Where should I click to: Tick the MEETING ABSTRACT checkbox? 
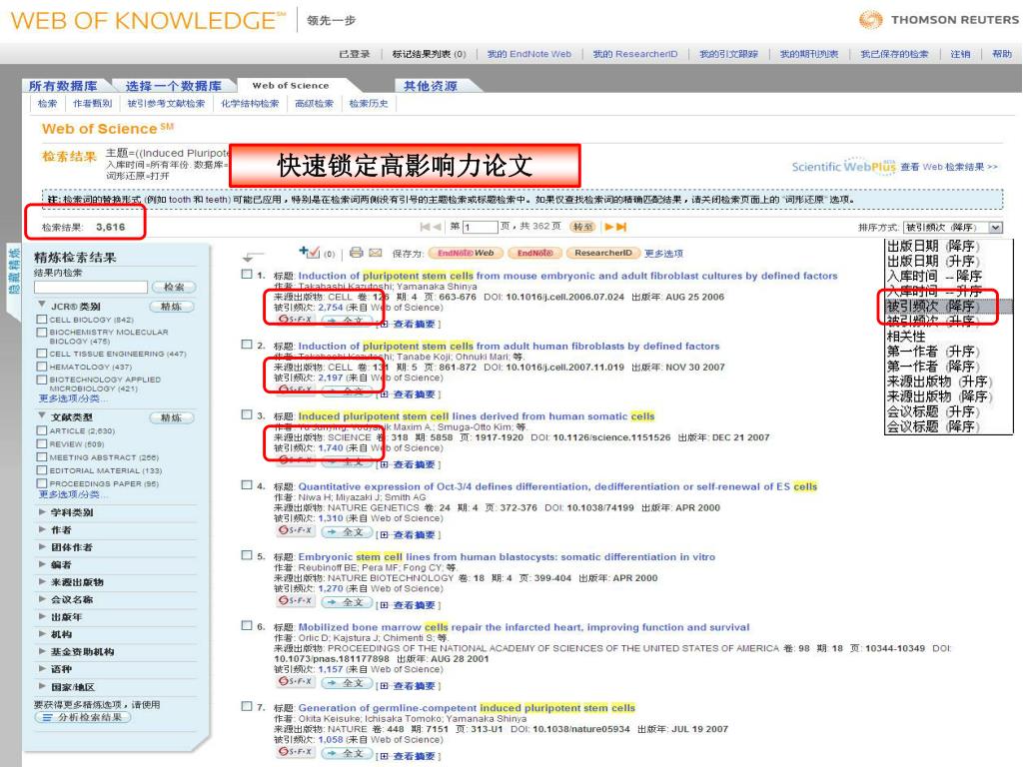coord(42,457)
